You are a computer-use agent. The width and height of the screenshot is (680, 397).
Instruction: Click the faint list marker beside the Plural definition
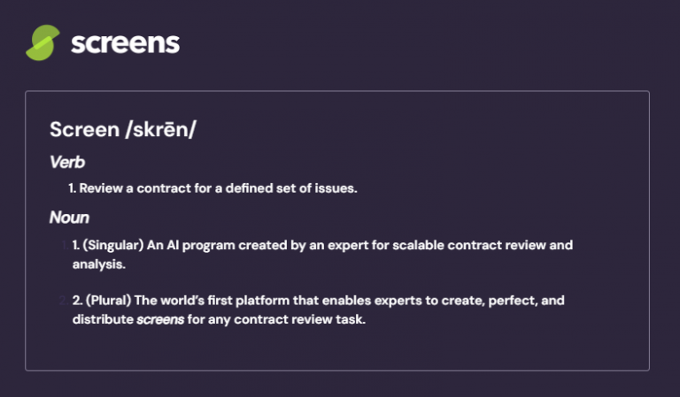(64, 301)
